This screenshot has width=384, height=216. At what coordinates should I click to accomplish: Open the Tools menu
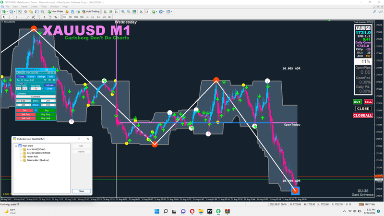click(44, 7)
